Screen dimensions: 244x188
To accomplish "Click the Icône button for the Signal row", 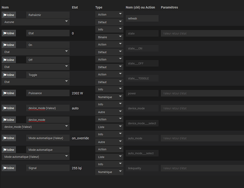I will 9,168.
